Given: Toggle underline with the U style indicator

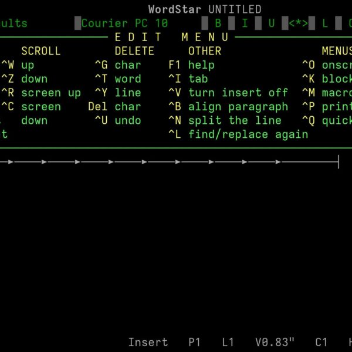Looking at the screenshot, I should 272,23.
